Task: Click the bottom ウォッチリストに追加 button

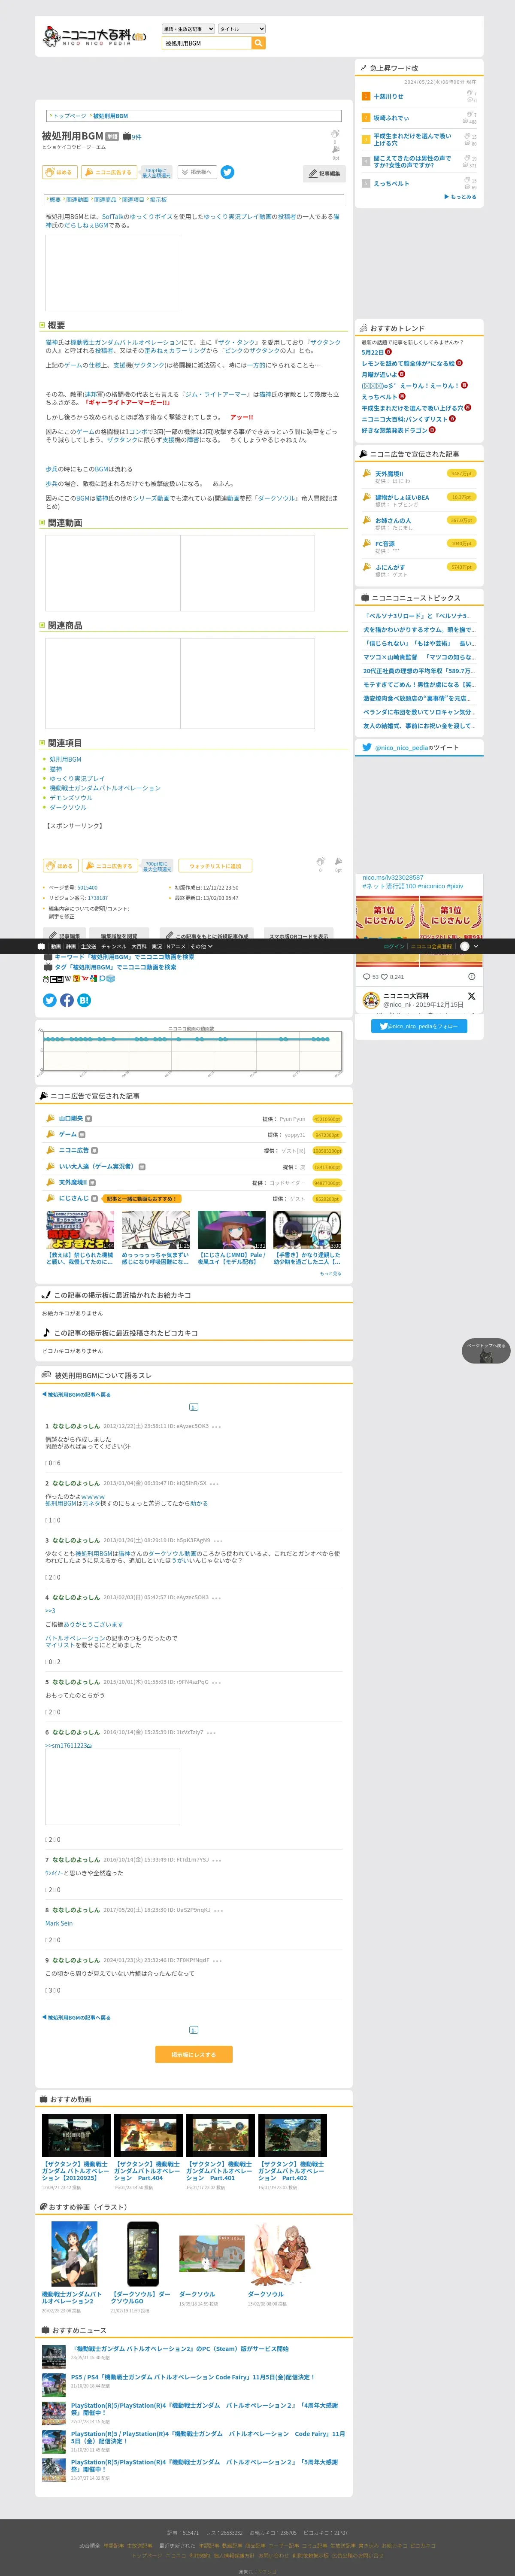Action: click(x=215, y=866)
